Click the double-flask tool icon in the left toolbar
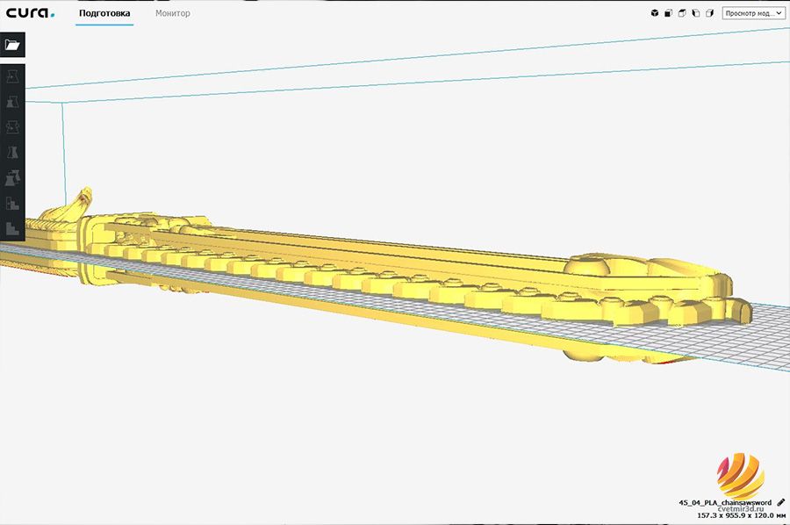Screen dimensions: 790x525 [x=12, y=177]
